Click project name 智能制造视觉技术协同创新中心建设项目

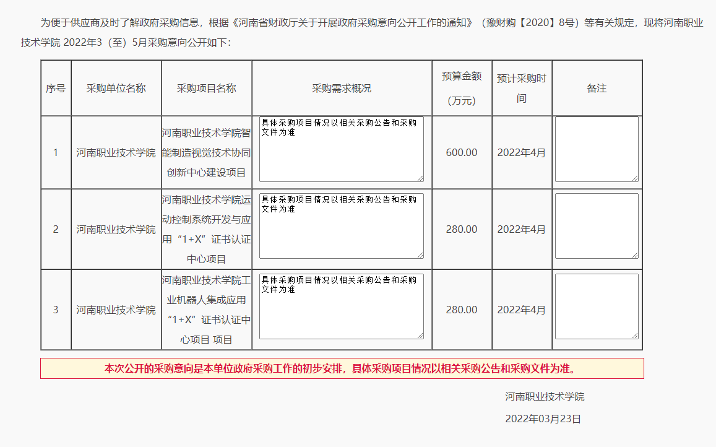[207, 153]
